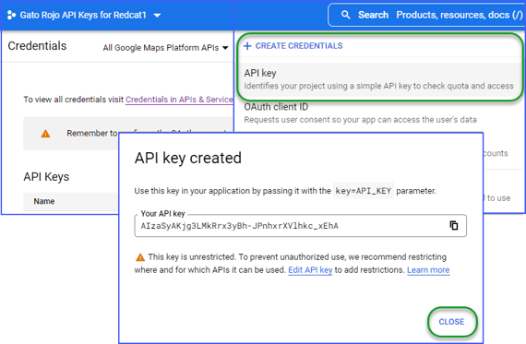526x344 pixels.
Task: Click the Credentials page title
Action: point(37,46)
